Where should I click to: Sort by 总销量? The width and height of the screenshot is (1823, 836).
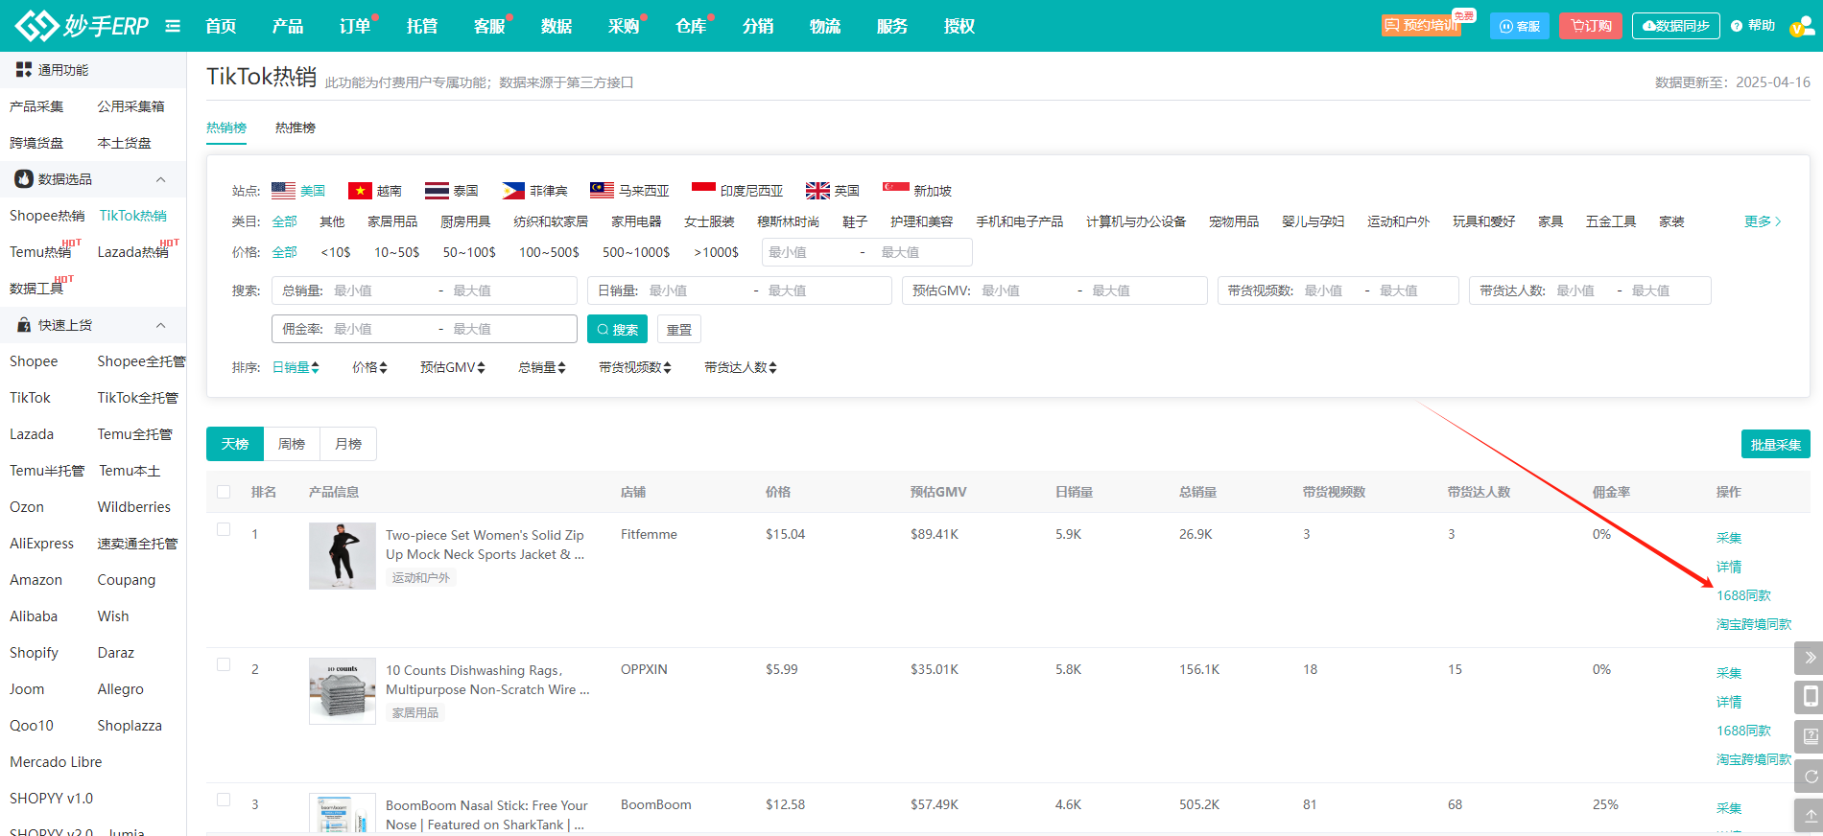tap(542, 367)
